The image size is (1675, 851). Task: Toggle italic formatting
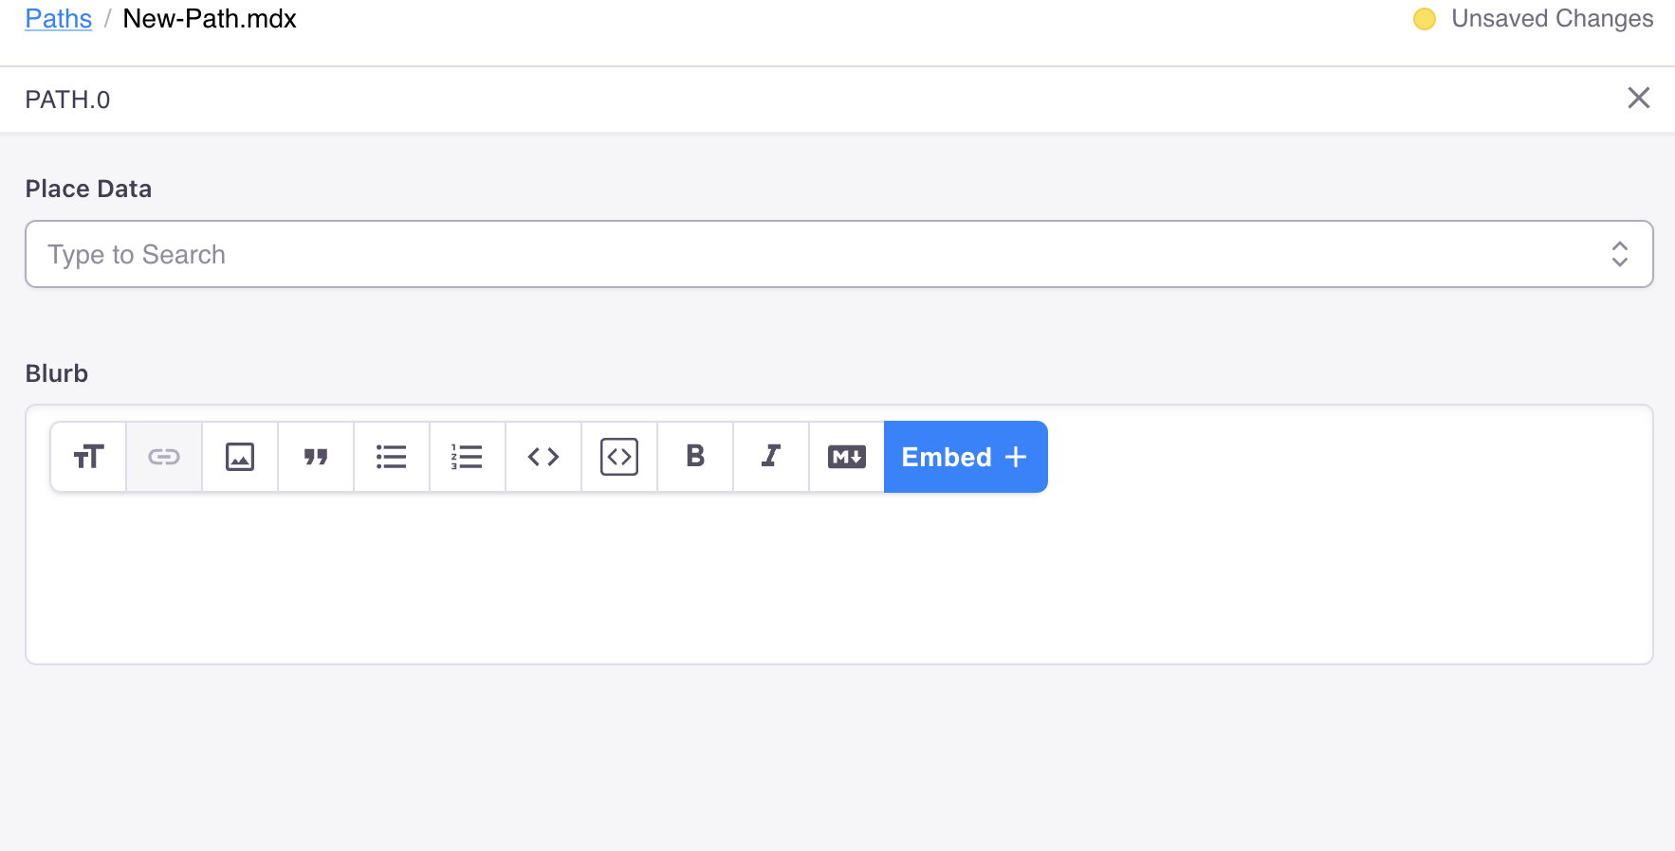pos(771,457)
